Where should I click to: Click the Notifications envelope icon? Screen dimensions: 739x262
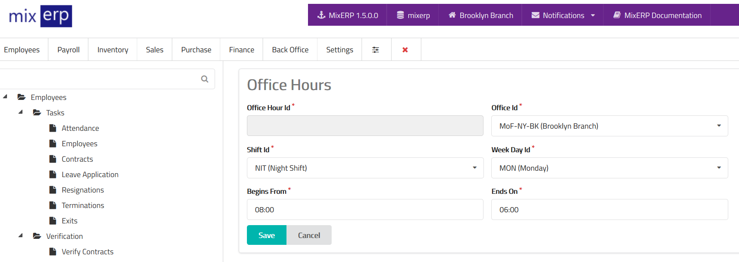pos(536,15)
